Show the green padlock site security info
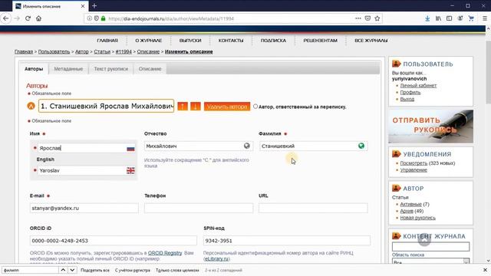Image resolution: width=491 pixels, height=276 pixels. 104,18
